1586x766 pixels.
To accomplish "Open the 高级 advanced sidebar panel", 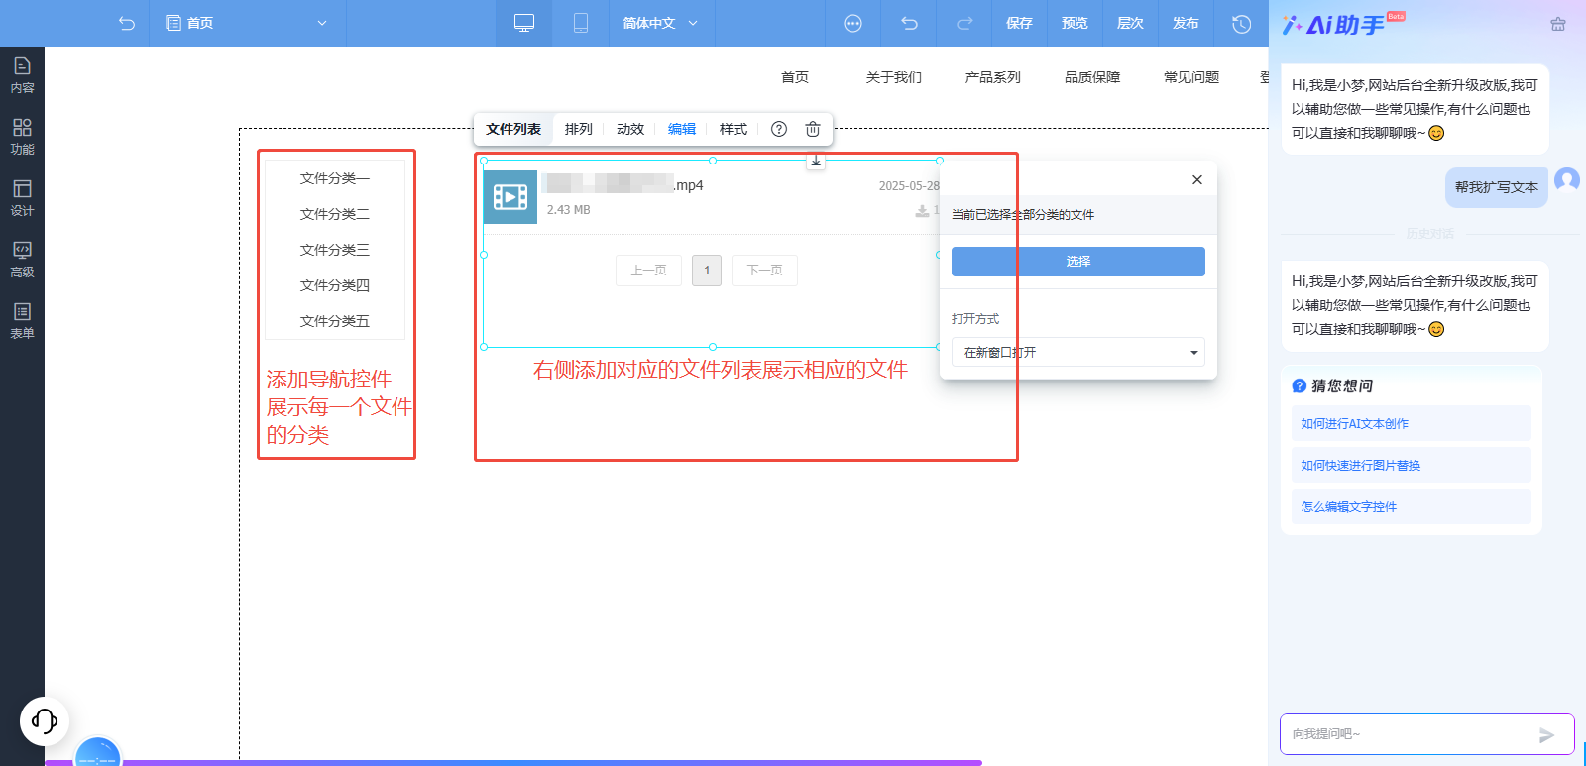I will [x=22, y=260].
